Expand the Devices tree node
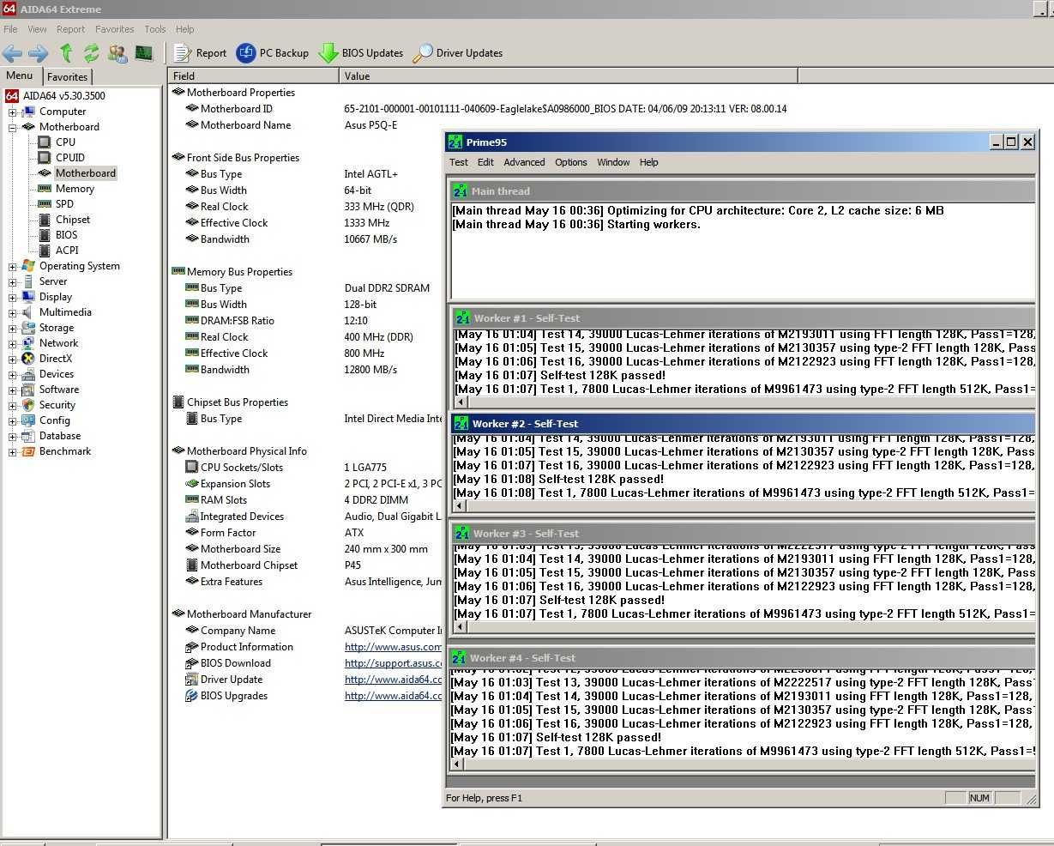 click(x=13, y=374)
